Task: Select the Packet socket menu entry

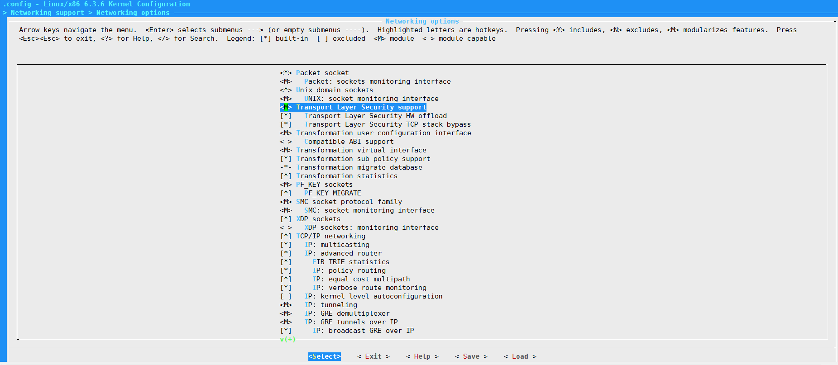Action: (x=322, y=73)
